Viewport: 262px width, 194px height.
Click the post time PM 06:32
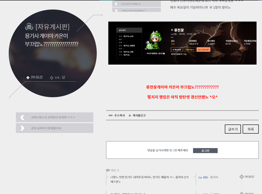coord(37,77)
